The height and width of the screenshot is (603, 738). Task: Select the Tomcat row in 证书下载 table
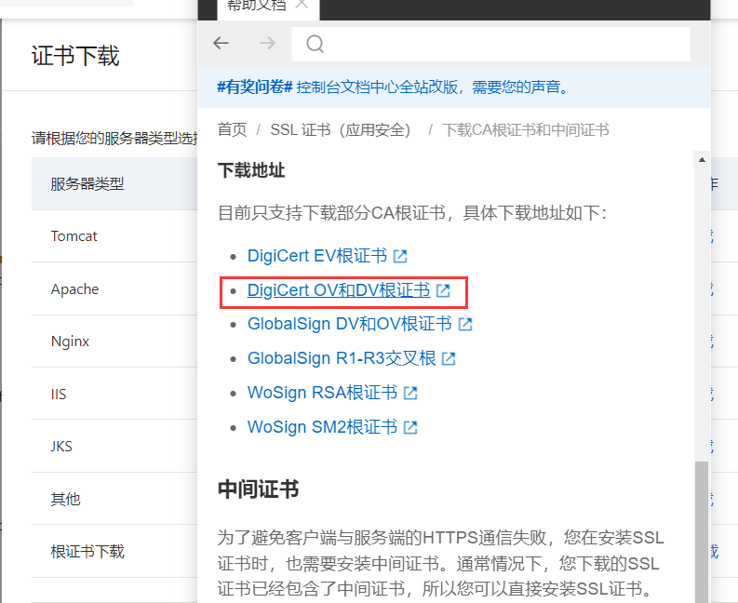tap(114, 235)
